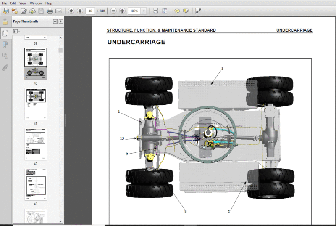Click the callout label 9 in diagram

tap(127, 154)
